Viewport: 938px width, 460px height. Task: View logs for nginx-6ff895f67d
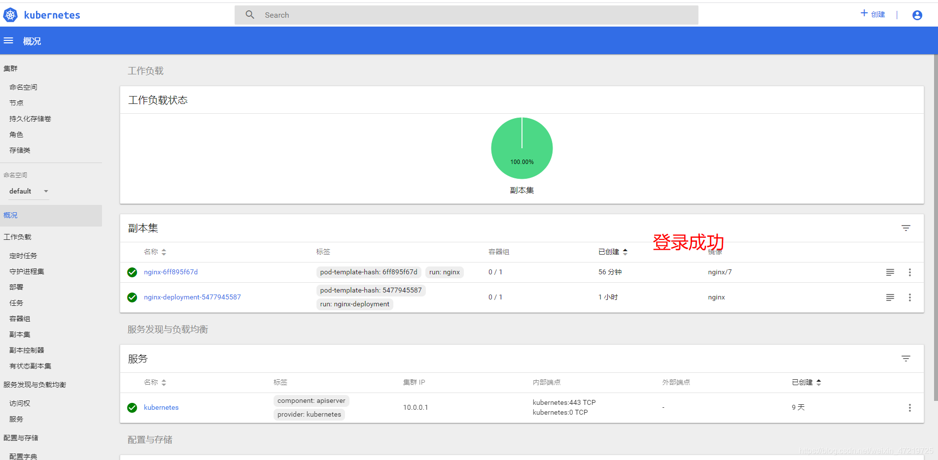click(x=890, y=272)
